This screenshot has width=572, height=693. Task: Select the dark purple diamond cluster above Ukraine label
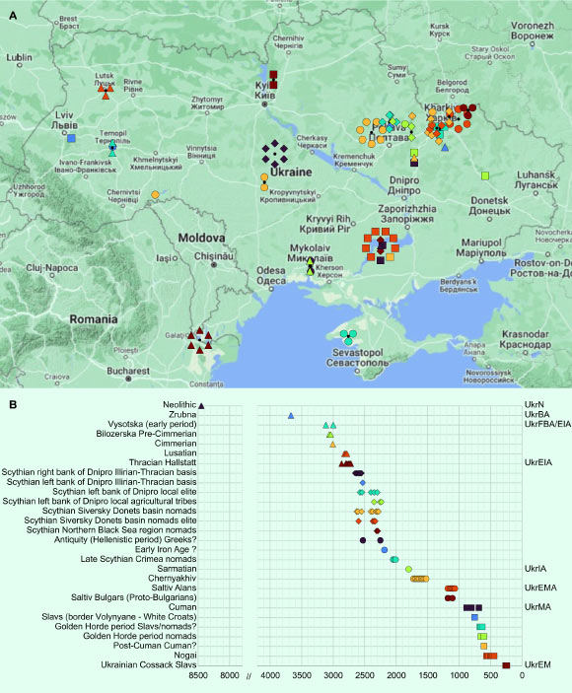tap(274, 154)
